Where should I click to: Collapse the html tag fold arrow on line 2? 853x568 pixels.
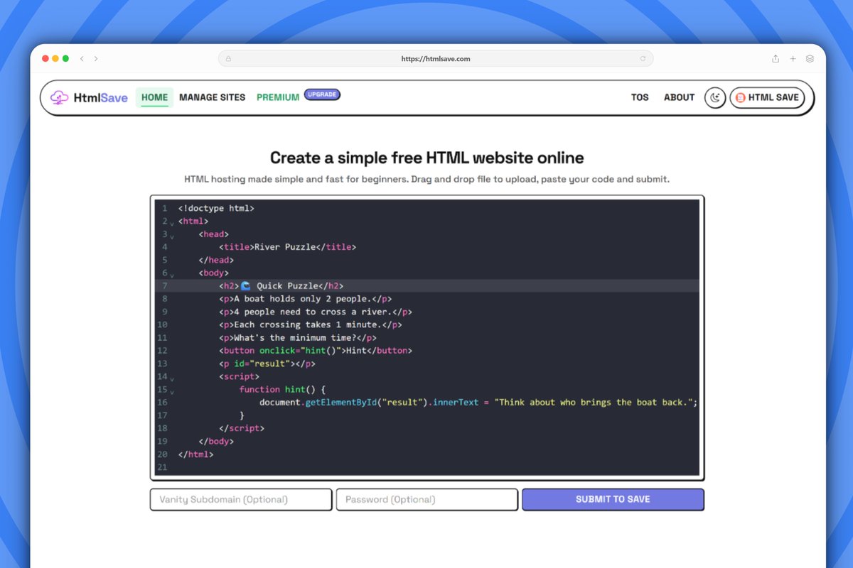pyautogui.click(x=172, y=224)
